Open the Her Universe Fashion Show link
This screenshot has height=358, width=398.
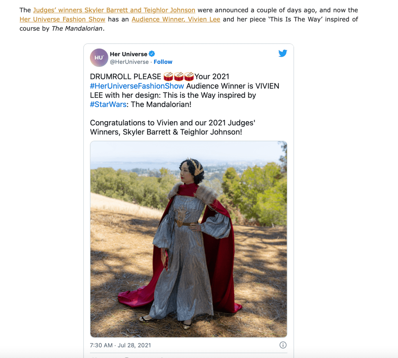pos(62,19)
